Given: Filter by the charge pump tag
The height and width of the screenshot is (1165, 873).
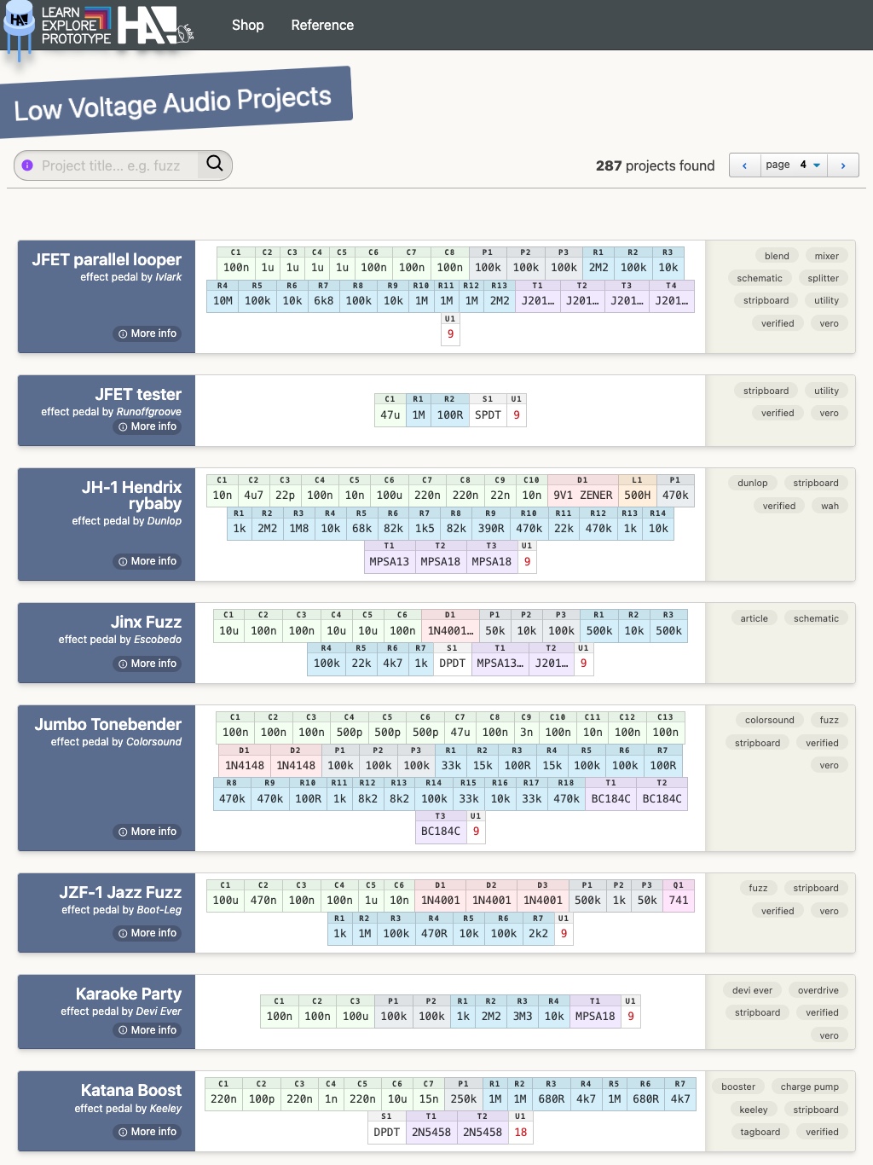Looking at the screenshot, I should pyautogui.click(x=809, y=1087).
